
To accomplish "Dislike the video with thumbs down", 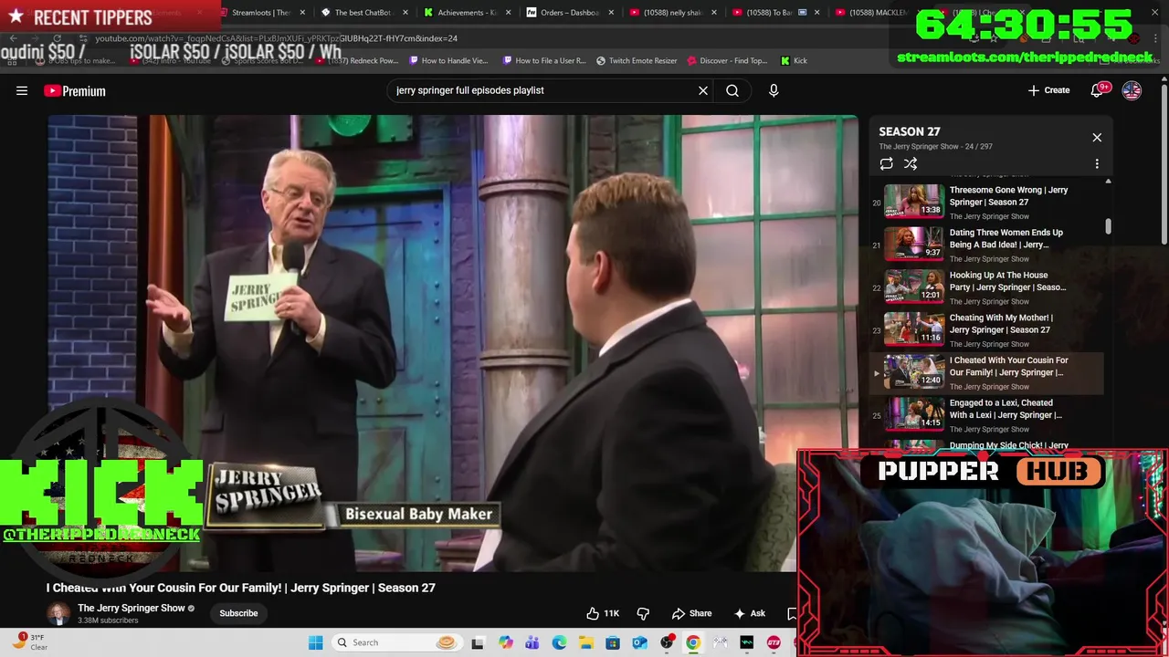I will (643, 613).
